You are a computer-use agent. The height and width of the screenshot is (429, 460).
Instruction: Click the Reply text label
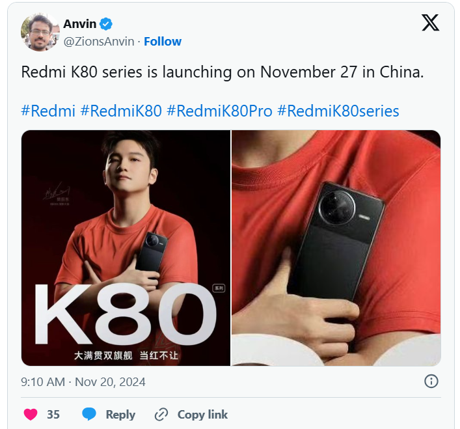pos(120,414)
